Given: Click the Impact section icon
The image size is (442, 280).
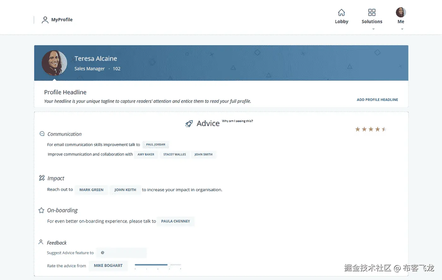Looking at the screenshot, I should click(x=42, y=178).
